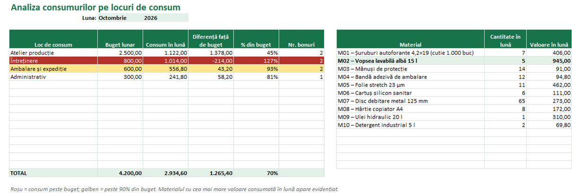Click the '93%' yellow cell
Screen dimensions: 572x193
click(256, 69)
